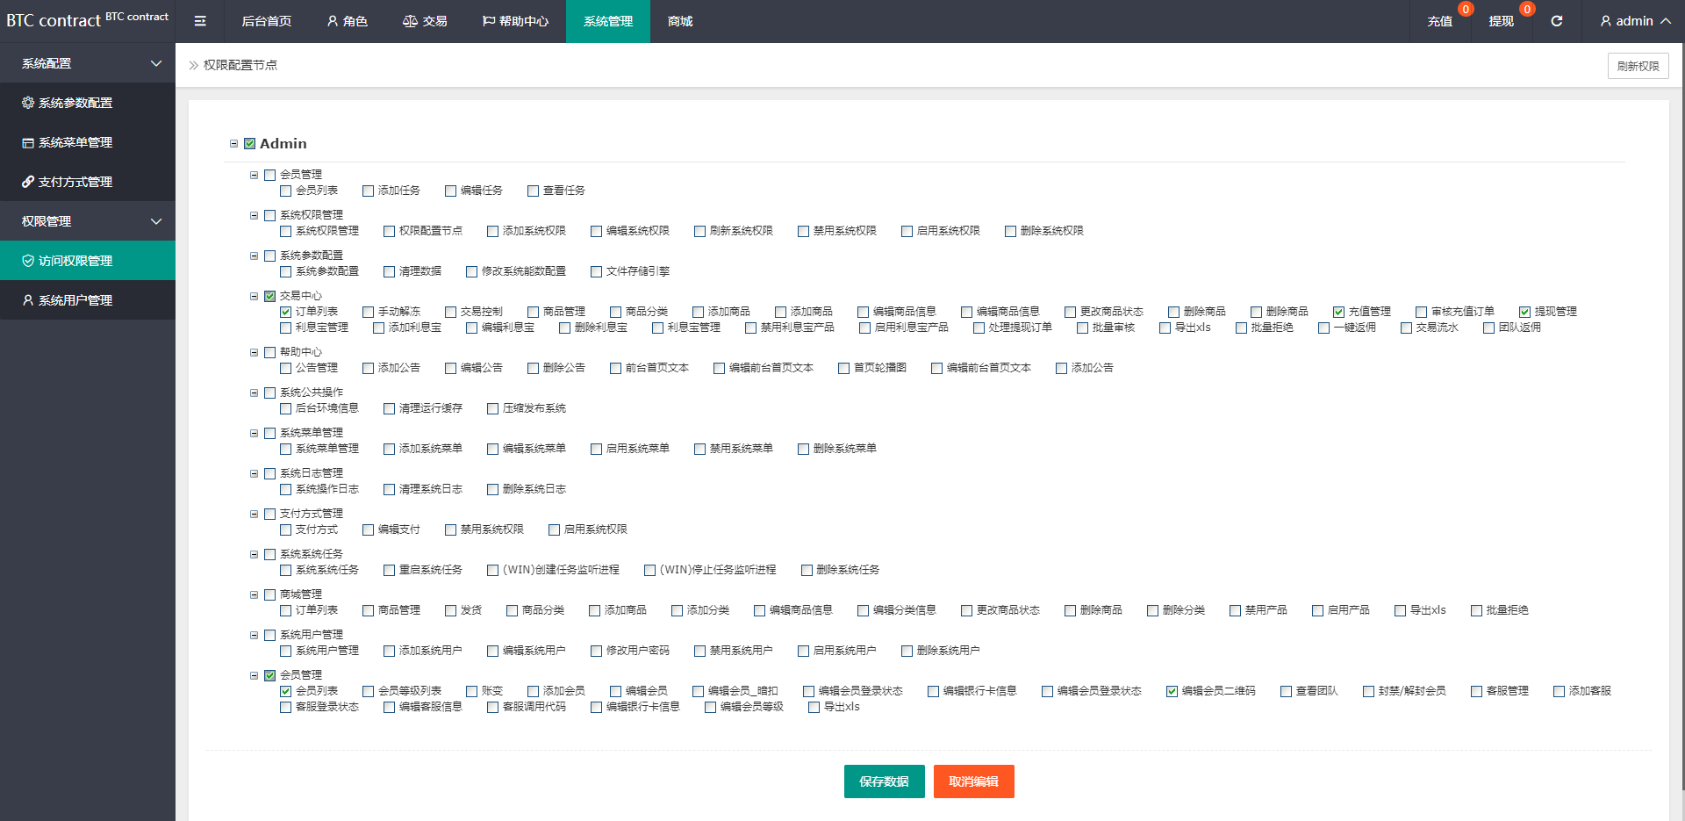Click the gear icon beside 系统参数配置
The width and height of the screenshot is (1685, 821).
[x=28, y=103]
